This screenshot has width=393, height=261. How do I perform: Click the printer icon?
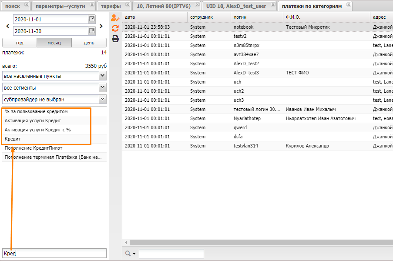coord(115,39)
